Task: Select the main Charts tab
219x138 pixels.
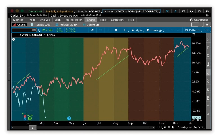Action: pyautogui.click(x=91, y=20)
